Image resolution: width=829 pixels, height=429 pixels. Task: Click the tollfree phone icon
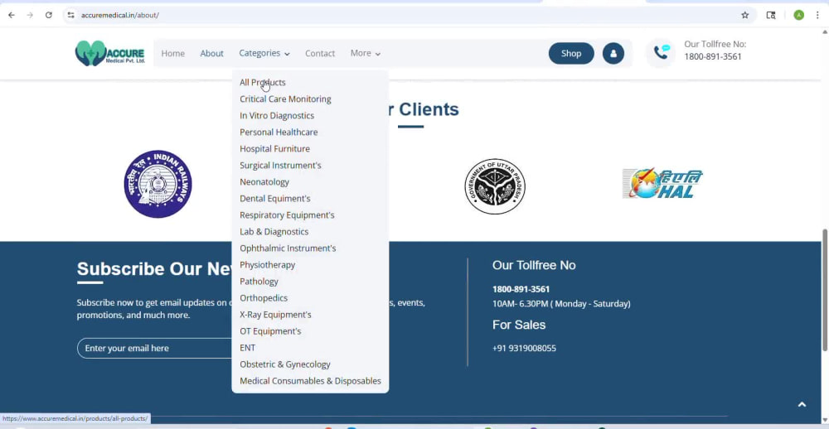point(661,52)
